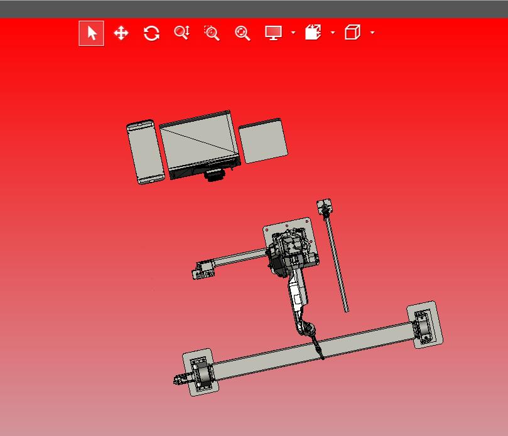This screenshot has height=436, width=508.
Task: Click the view orientation box icon
Action: point(313,33)
